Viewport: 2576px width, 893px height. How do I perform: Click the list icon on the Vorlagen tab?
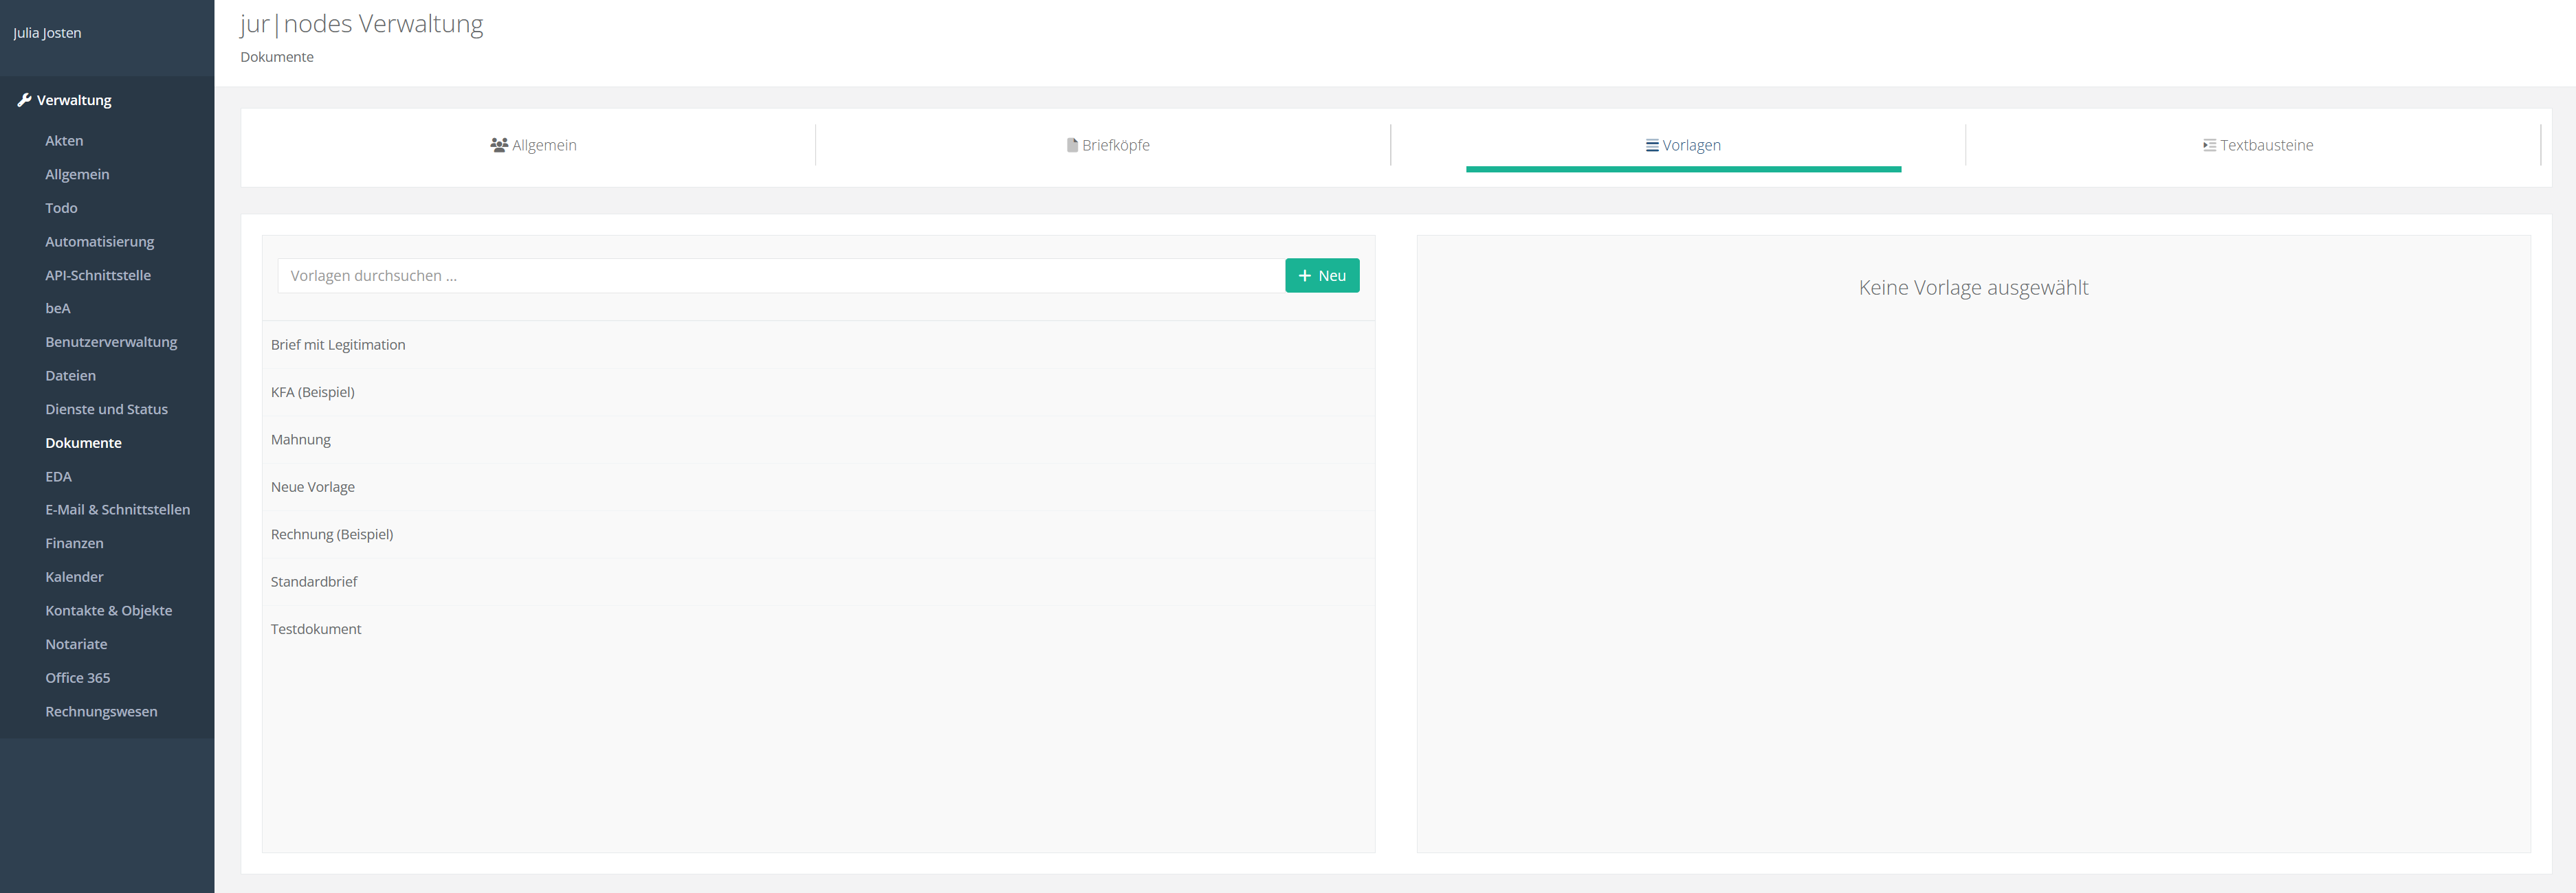coord(1652,146)
